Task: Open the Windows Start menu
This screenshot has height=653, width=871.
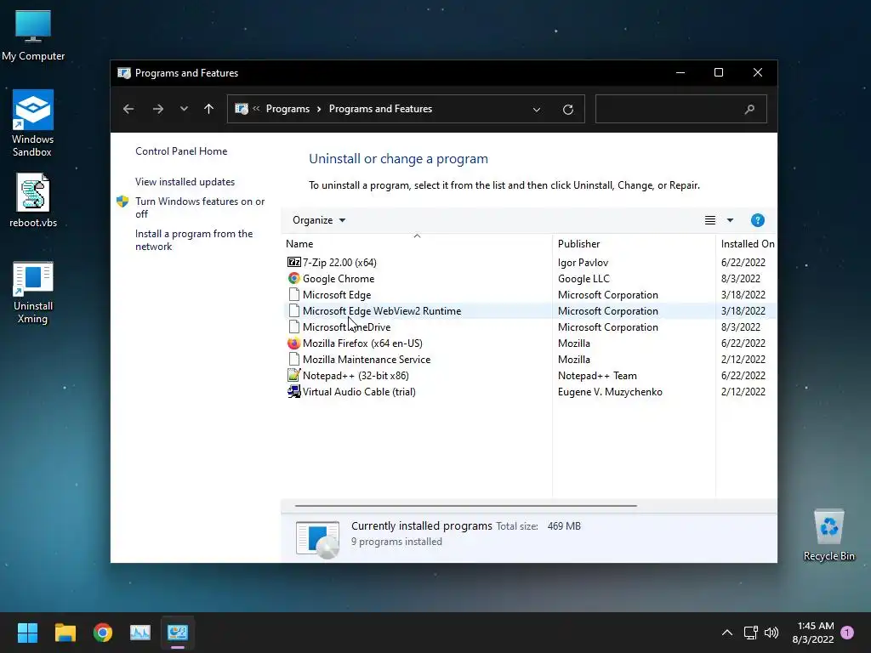Action: 27,633
